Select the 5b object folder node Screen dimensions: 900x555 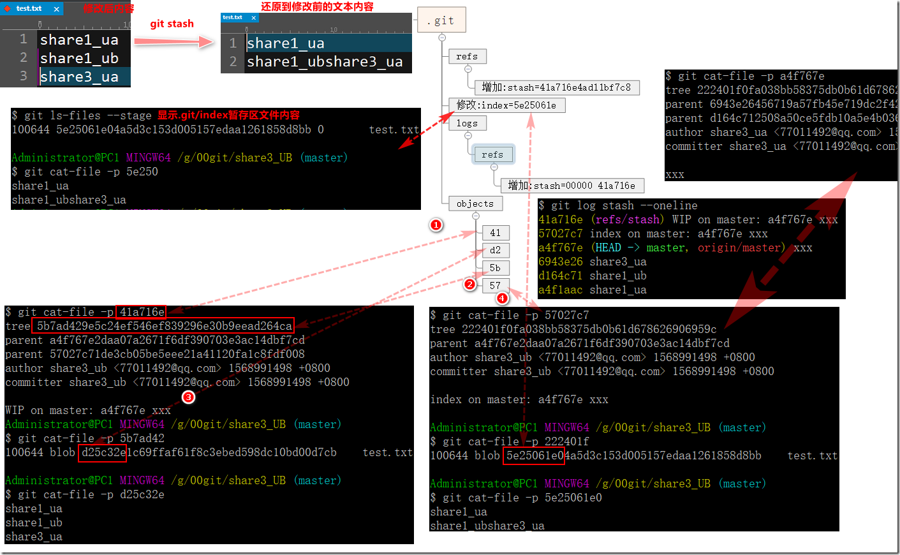point(496,268)
